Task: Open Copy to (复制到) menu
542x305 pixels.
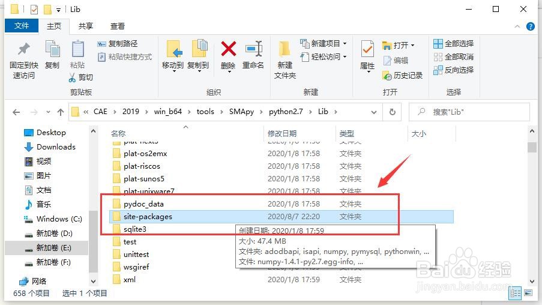Action: coord(198,55)
